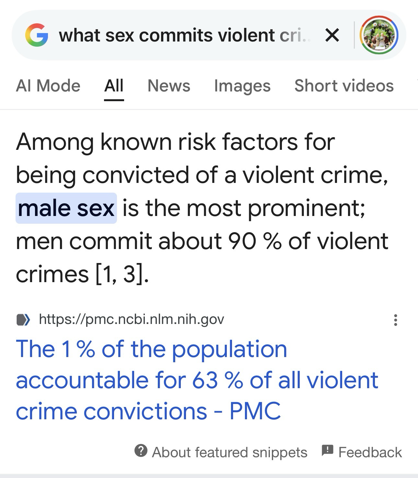Image resolution: width=418 pixels, height=478 pixels.
Task: Open the profile avatar picture
Action: coord(379,35)
